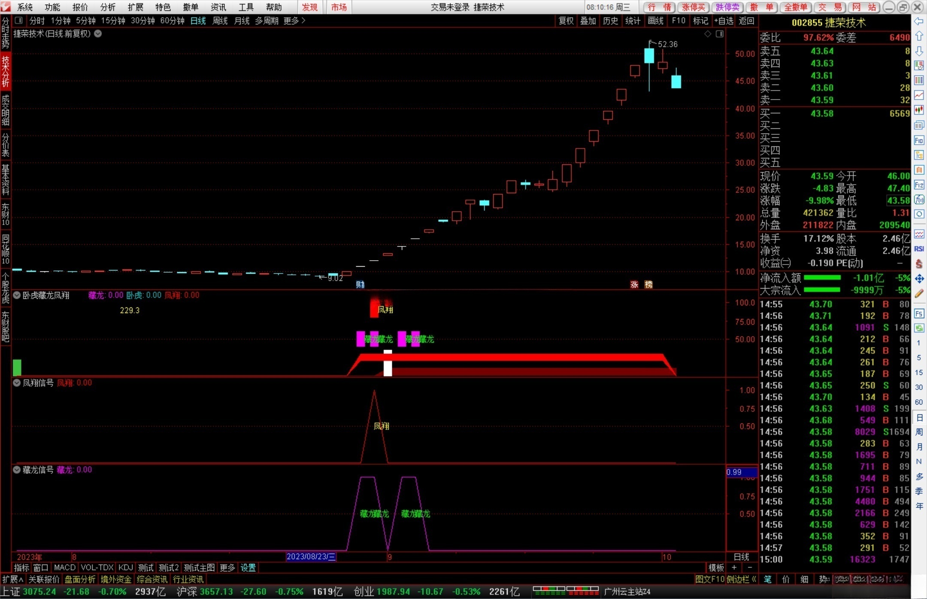Toggle the diamond marker atop chart
927x599 pixels.
(x=708, y=34)
